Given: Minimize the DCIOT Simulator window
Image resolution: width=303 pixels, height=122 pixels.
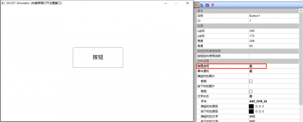Looking at the screenshot, I should pyautogui.click(x=166, y=3).
